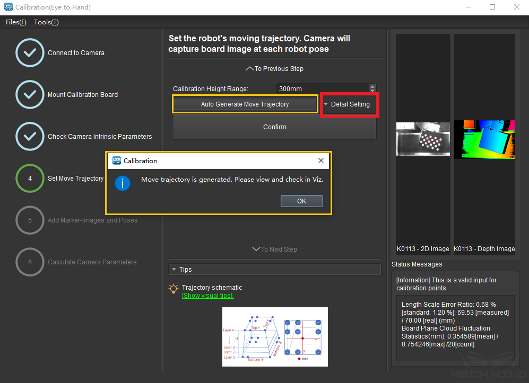529x383 pixels.
Task: Open the Tools menu
Action: [x=46, y=22]
